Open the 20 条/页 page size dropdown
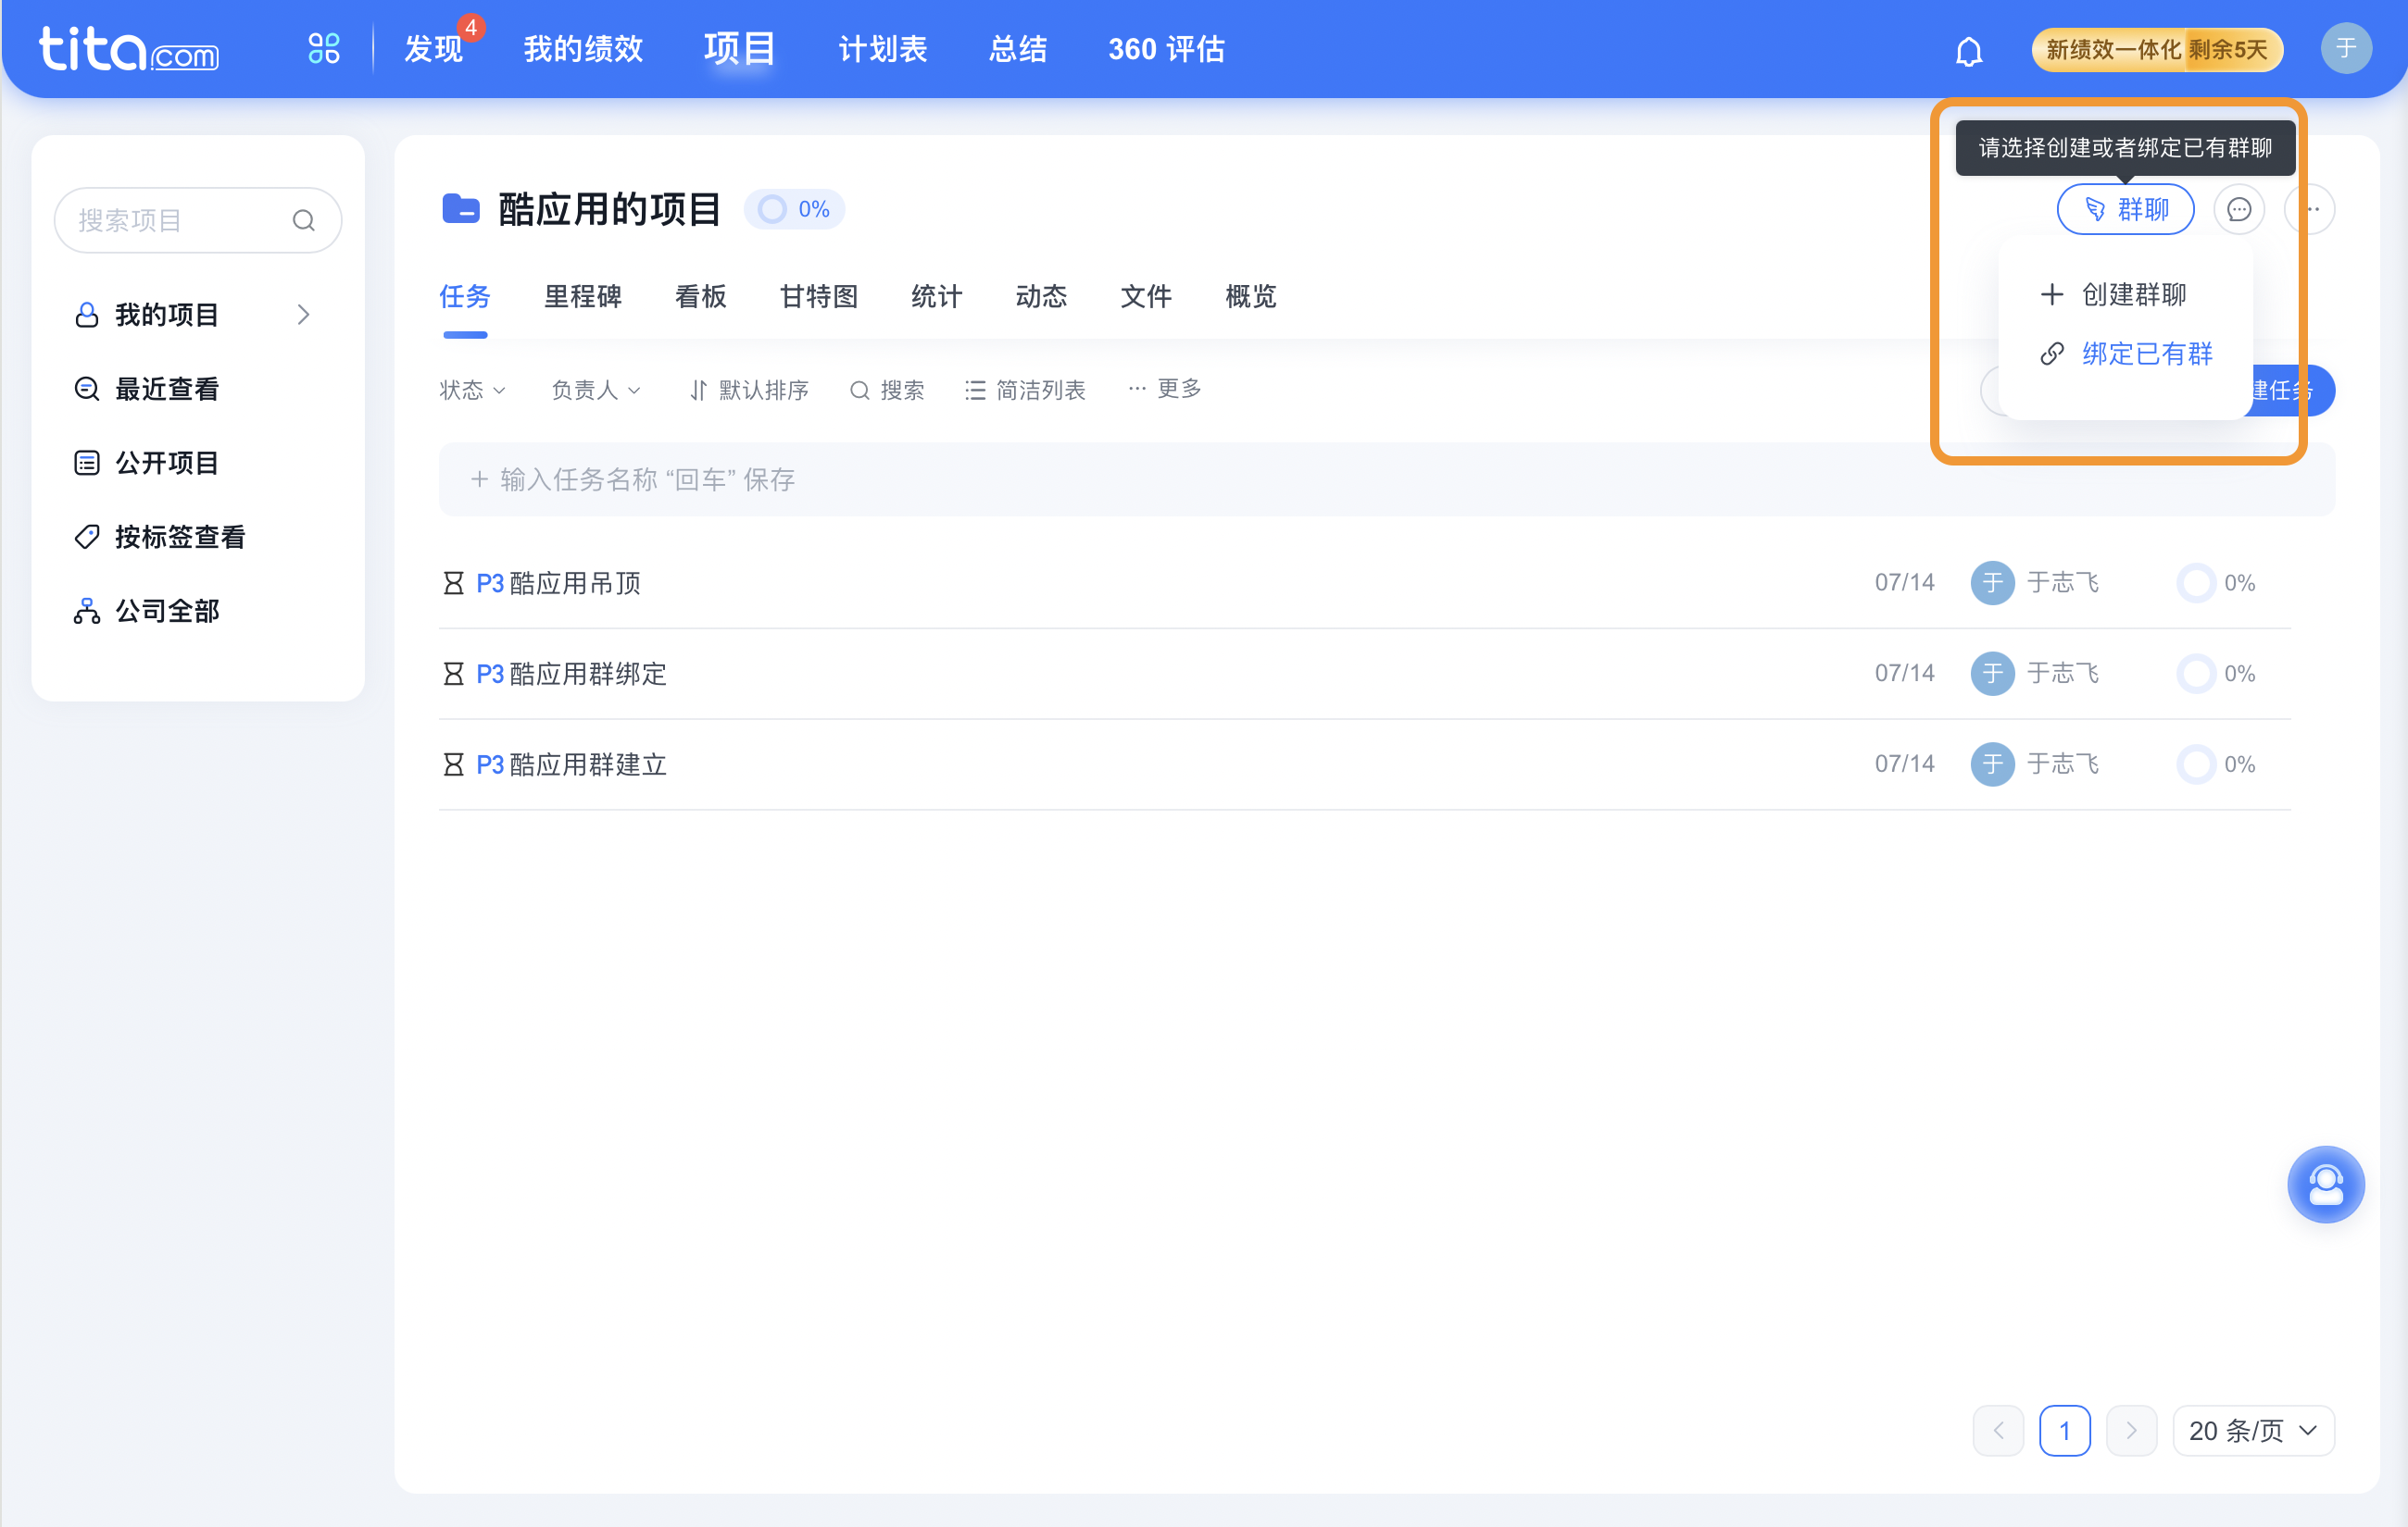Screen dimensions: 2408x1527 click(x=2252, y=1430)
